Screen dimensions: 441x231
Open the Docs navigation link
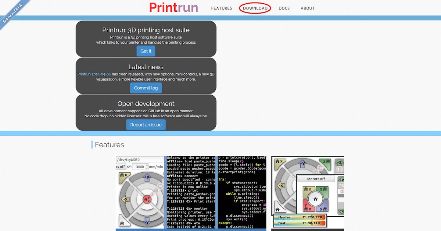284,8
